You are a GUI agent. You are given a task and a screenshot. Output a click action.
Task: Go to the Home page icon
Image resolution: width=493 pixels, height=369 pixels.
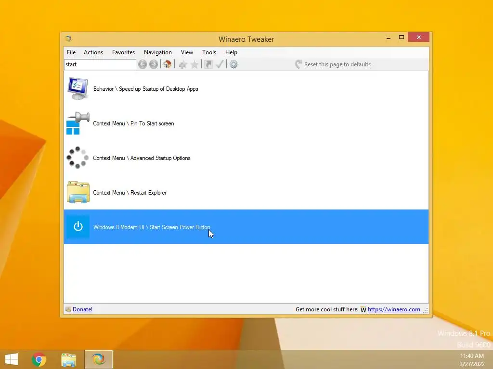(x=167, y=64)
